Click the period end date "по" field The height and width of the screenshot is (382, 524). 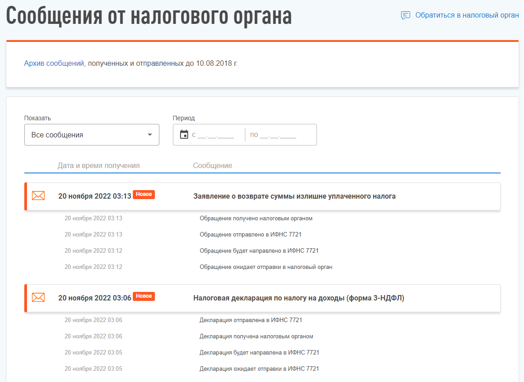277,135
